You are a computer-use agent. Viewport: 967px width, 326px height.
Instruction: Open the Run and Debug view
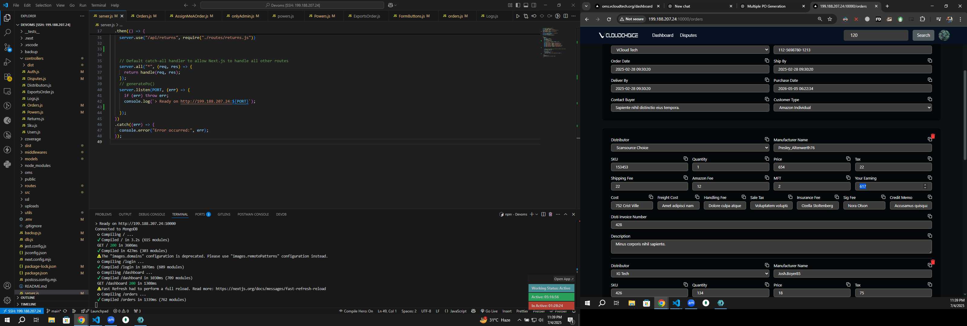pyautogui.click(x=7, y=62)
